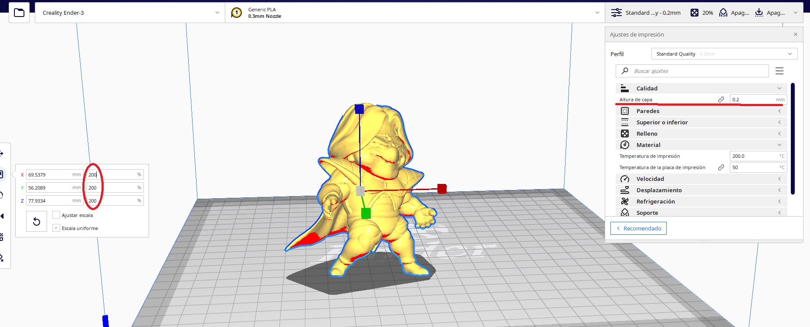Image resolution: width=810 pixels, height=327 pixels.
Task: Reset the model scale with the arrow button
Action: click(x=37, y=221)
